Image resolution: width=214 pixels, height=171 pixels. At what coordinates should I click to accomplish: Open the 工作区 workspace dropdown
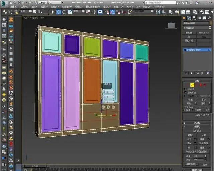point(50,2)
